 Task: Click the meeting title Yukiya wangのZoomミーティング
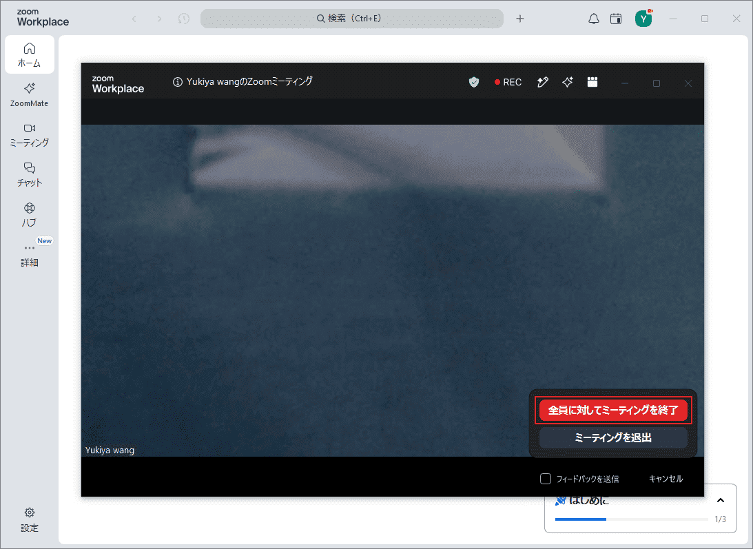(x=249, y=82)
